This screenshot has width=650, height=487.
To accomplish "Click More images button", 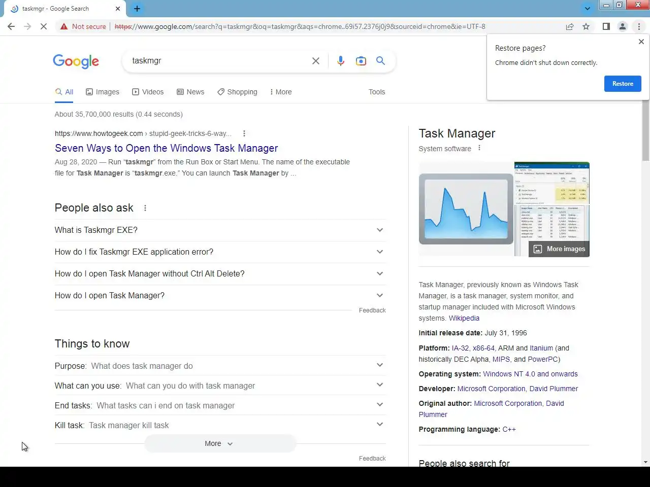I will (559, 249).
